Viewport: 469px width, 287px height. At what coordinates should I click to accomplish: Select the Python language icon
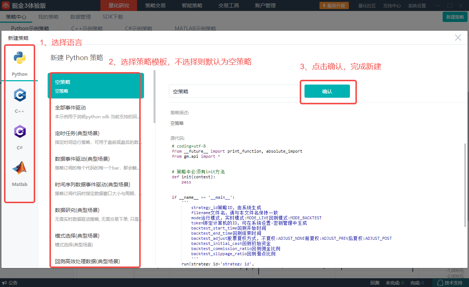(x=19, y=59)
